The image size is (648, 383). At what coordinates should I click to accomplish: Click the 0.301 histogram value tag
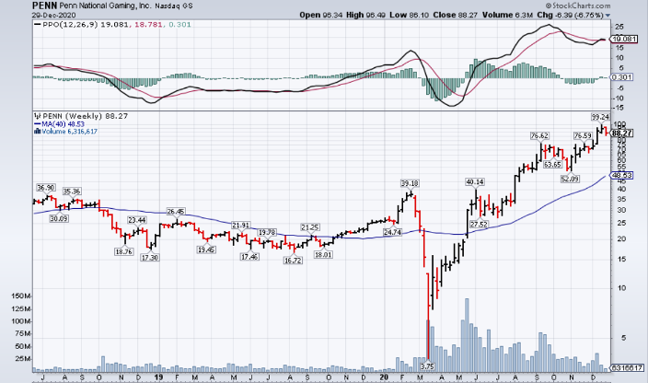click(x=622, y=77)
